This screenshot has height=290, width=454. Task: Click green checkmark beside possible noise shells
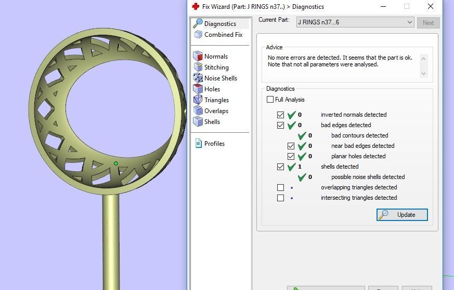(x=302, y=177)
